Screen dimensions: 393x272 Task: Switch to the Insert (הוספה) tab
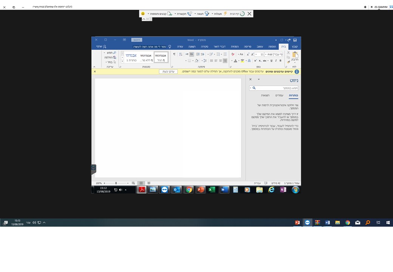tap(272, 46)
